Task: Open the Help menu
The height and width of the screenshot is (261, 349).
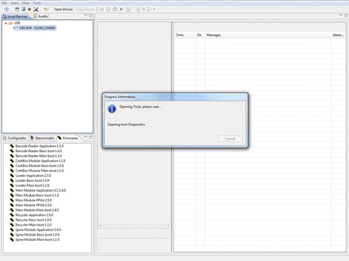Action: pyautogui.click(x=26, y=3)
